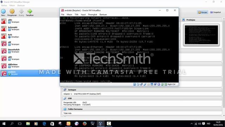Click the Jaringan section network icon
This screenshot has width=225, height=127.
click(x=65, y=90)
